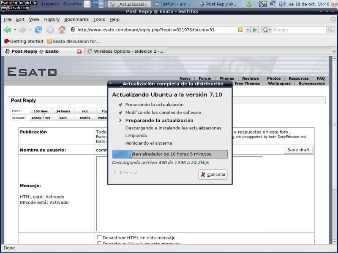Image resolution: width=338 pixels, height=253 pixels.
Task: Enable Desactivar HTML en este mensaje checkbox
Action: coord(100,237)
